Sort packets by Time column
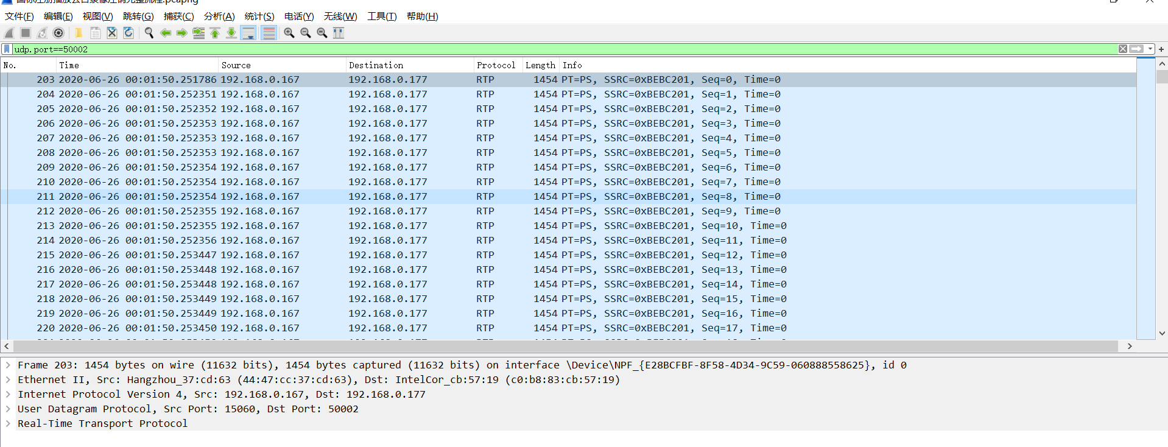The height and width of the screenshot is (447, 1168). pos(137,65)
